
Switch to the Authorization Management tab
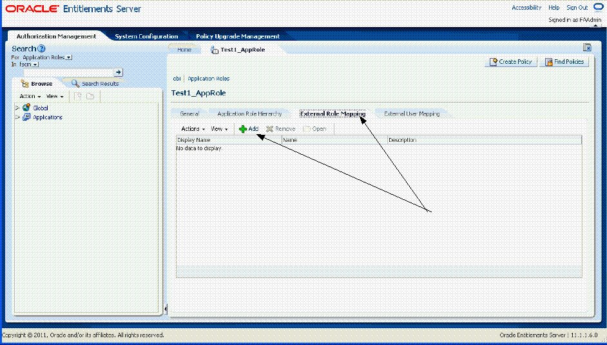point(56,36)
